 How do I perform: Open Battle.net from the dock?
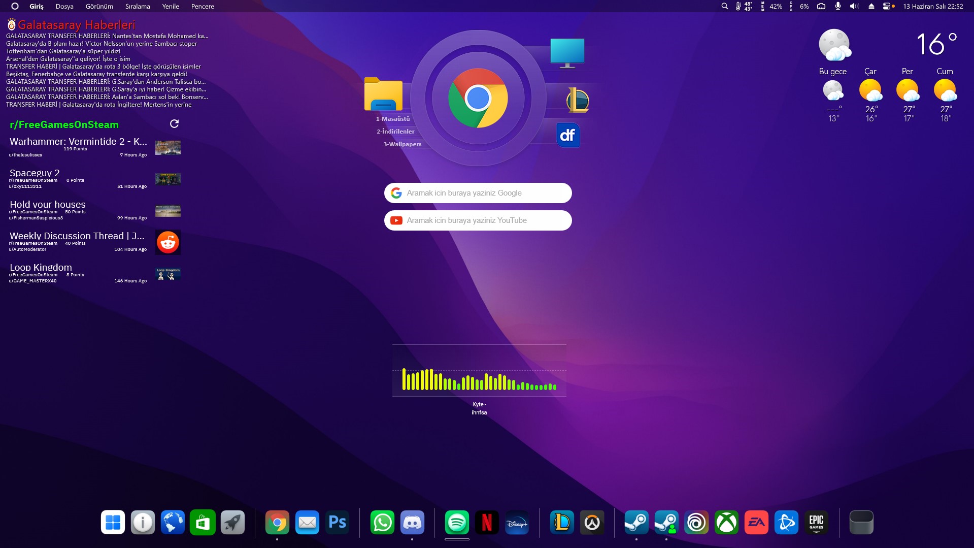(x=786, y=522)
